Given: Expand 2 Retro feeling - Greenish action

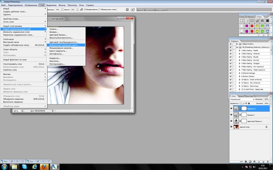Looking at the screenshot, I should coord(239,54).
